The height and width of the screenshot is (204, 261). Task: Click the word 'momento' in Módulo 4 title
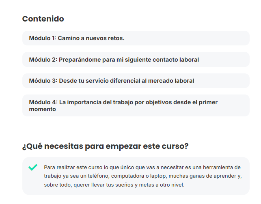(x=43, y=109)
